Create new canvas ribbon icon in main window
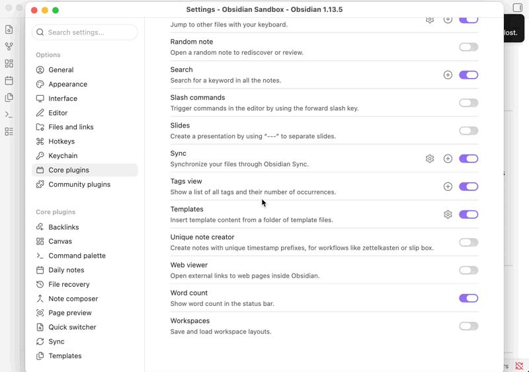Image resolution: width=529 pixels, height=372 pixels. [9, 63]
